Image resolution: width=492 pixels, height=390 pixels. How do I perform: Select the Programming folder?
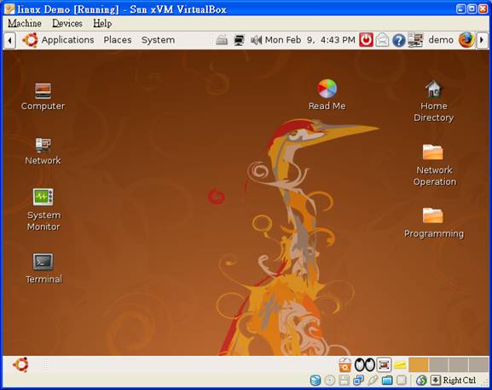(434, 222)
